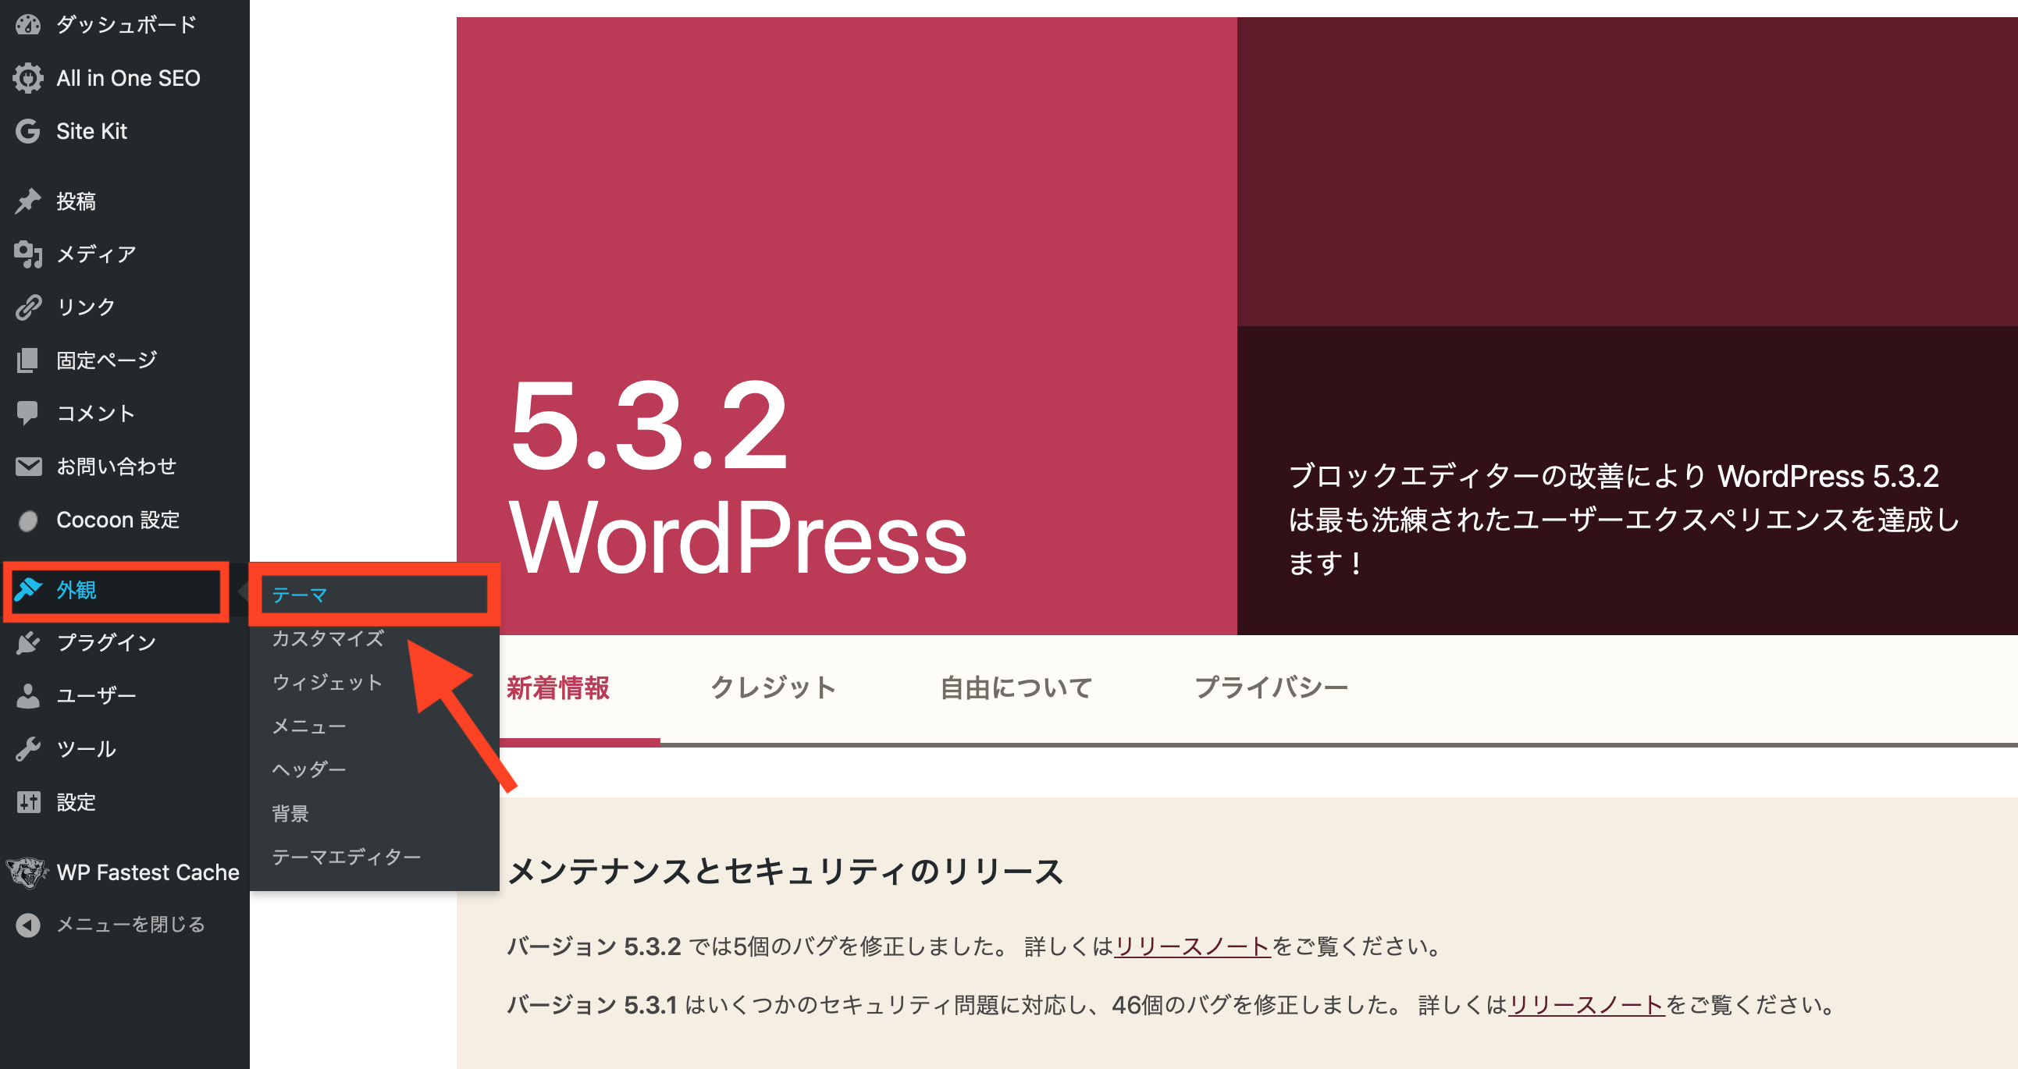The width and height of the screenshot is (2018, 1069).
Task: Open テーマエディター submenu item
Action: point(347,857)
